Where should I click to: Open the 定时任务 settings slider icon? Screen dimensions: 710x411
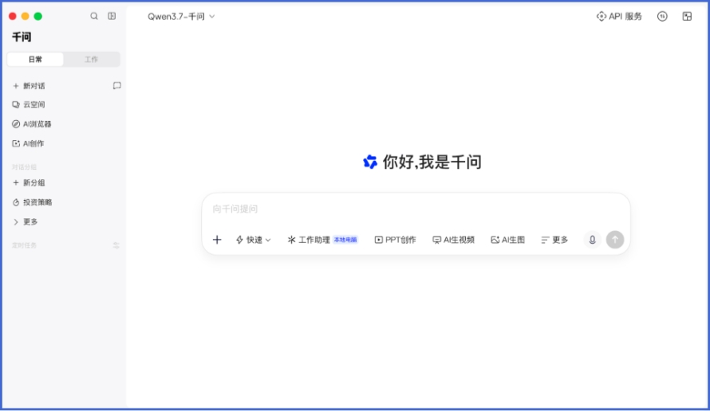click(116, 245)
